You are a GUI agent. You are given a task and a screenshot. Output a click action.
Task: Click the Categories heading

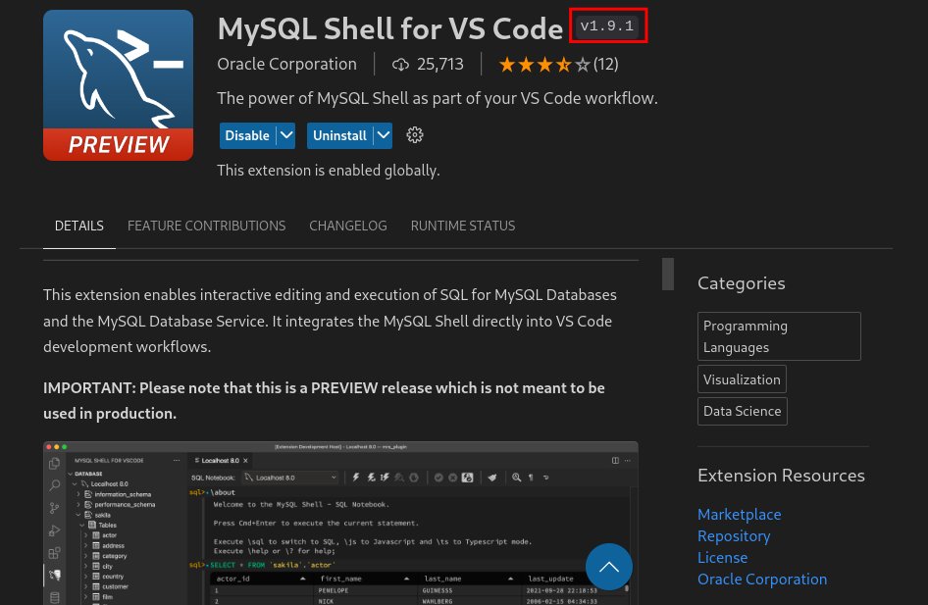click(741, 283)
